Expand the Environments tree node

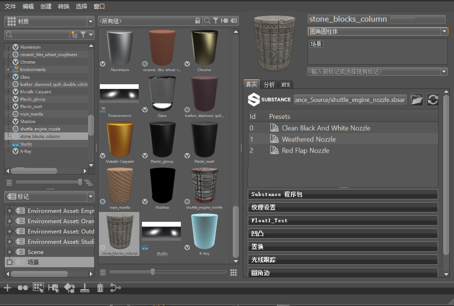point(8,70)
